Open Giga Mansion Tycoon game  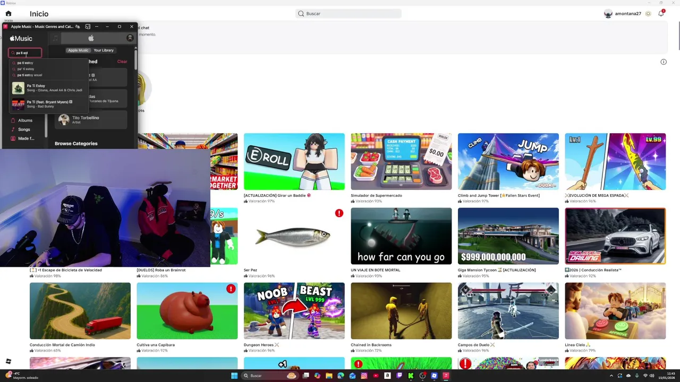click(x=508, y=236)
